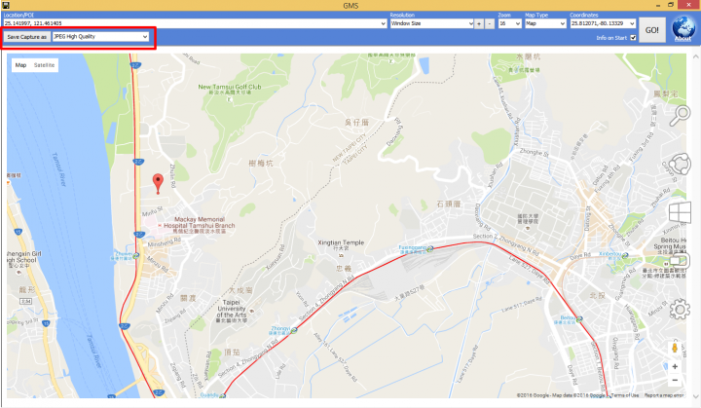The width and height of the screenshot is (701, 408).
Task: Toggle the Info on Start checkbox
Action: tap(633, 38)
